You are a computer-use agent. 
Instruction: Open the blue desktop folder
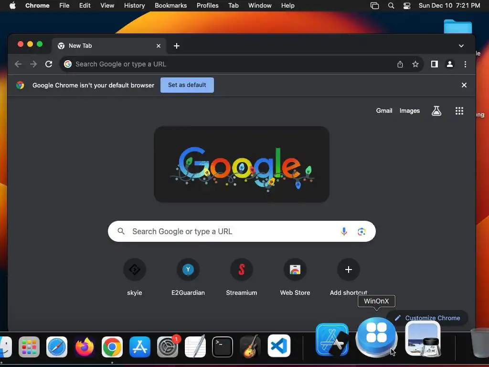pos(458,27)
